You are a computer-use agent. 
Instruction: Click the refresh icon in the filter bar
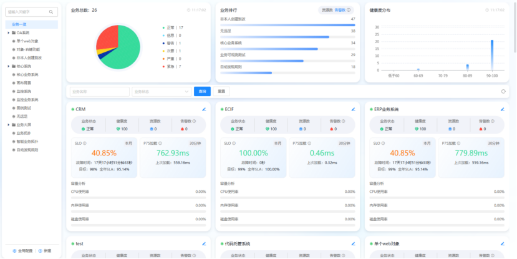pyautogui.click(x=503, y=91)
